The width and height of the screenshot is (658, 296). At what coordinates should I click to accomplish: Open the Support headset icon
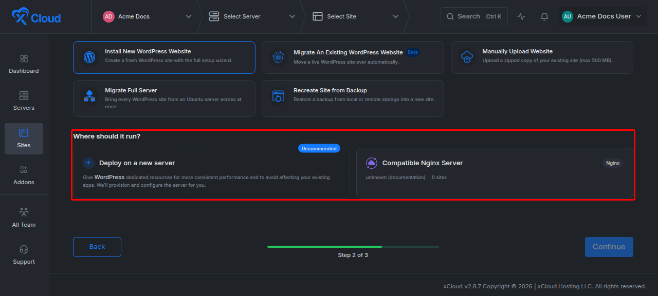pos(24,249)
